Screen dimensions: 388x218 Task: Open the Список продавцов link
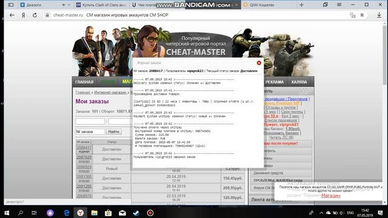[x=281, y=120]
